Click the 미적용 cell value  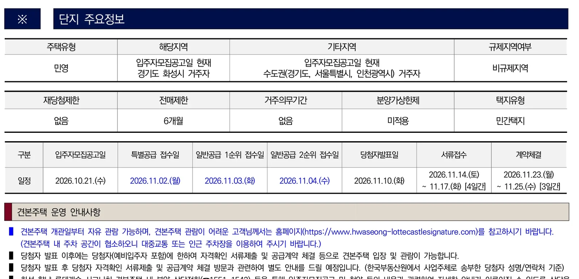pos(398,121)
